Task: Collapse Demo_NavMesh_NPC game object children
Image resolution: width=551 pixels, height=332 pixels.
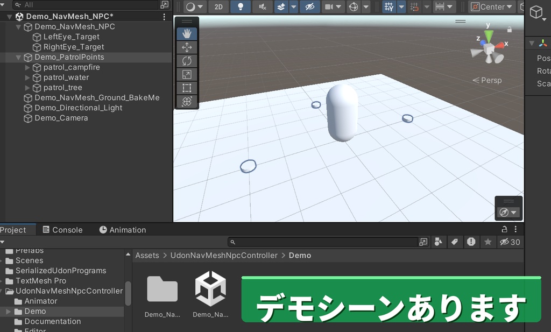Action: point(18,27)
